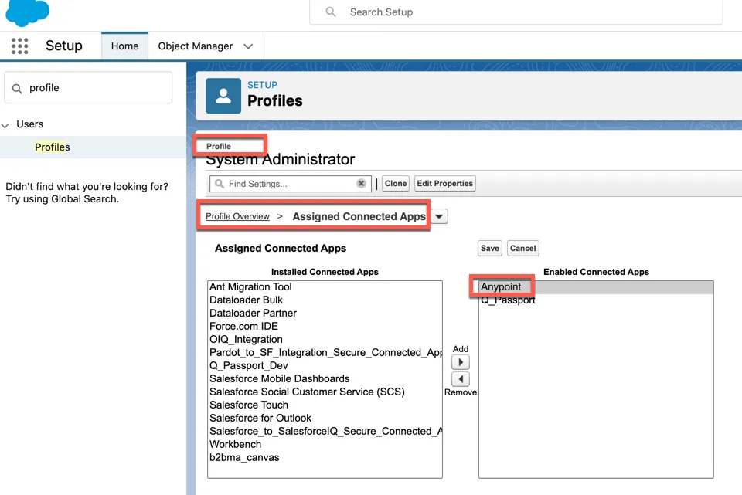Viewport: 742px width, 495px height.
Task: Focus the Search Setup field
Action: click(x=516, y=12)
